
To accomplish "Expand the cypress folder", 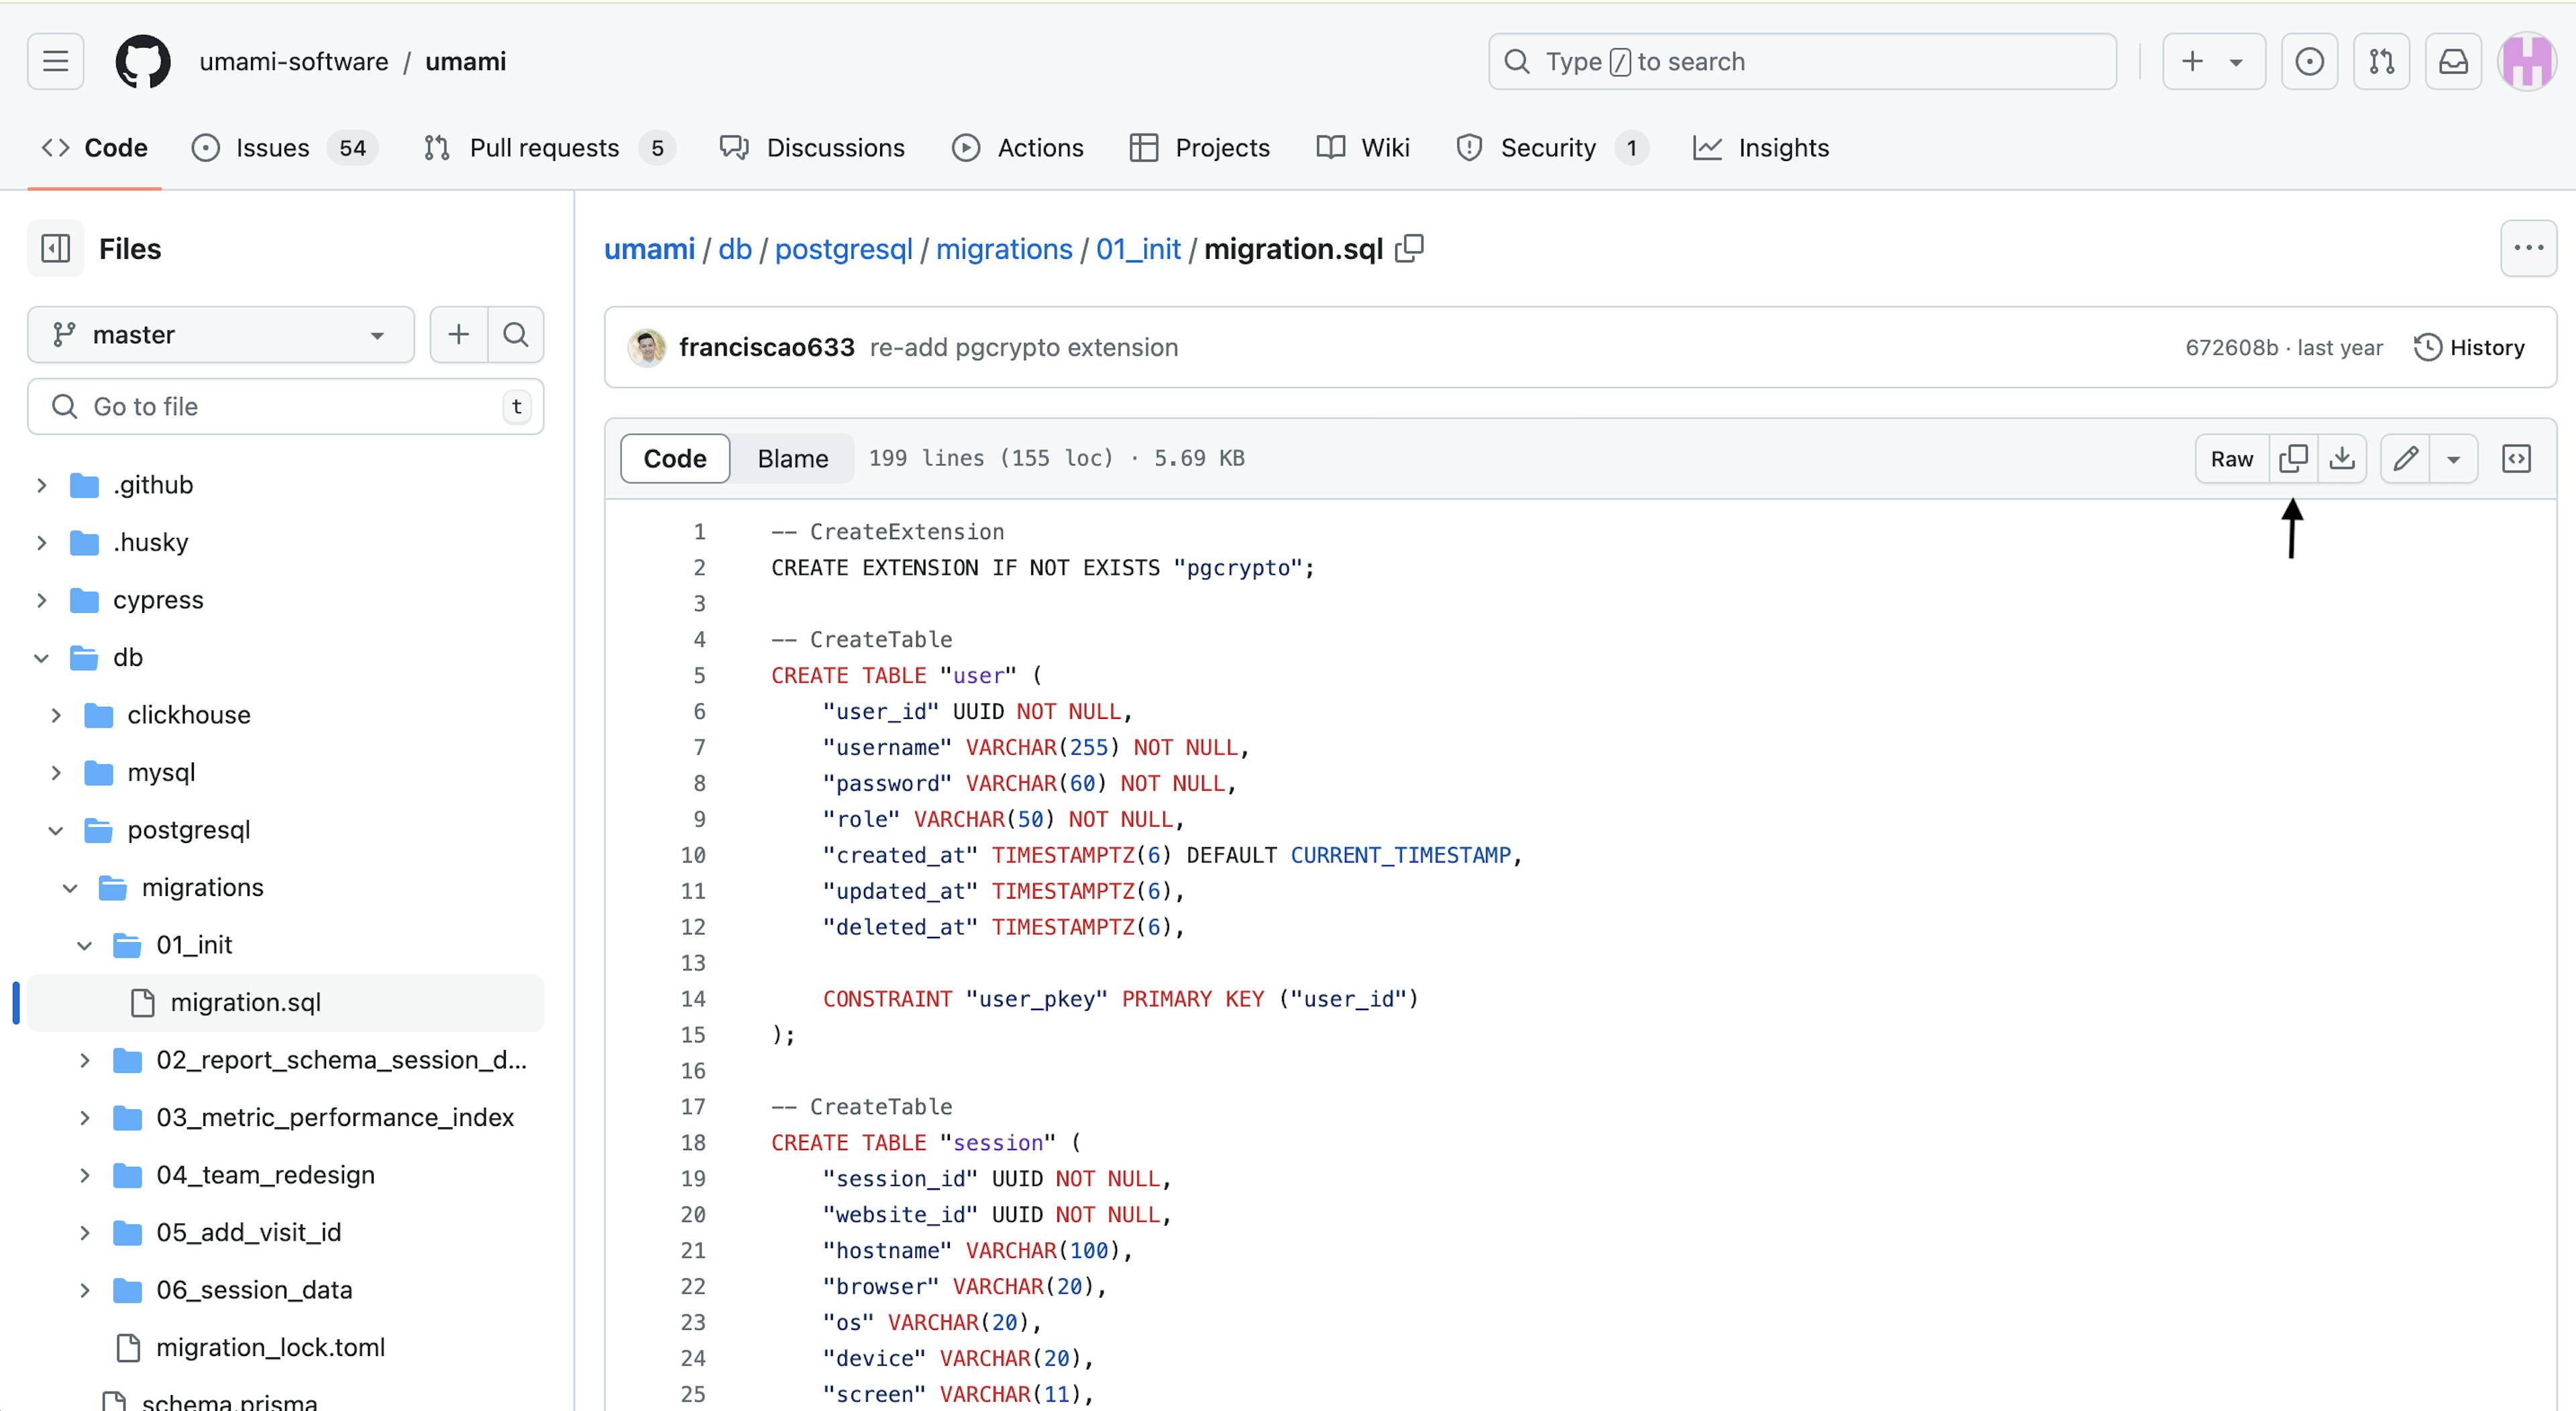I will (41, 600).
